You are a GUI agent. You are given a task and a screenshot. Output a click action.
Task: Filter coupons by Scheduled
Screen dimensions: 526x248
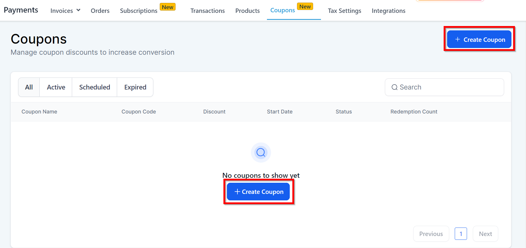[95, 87]
